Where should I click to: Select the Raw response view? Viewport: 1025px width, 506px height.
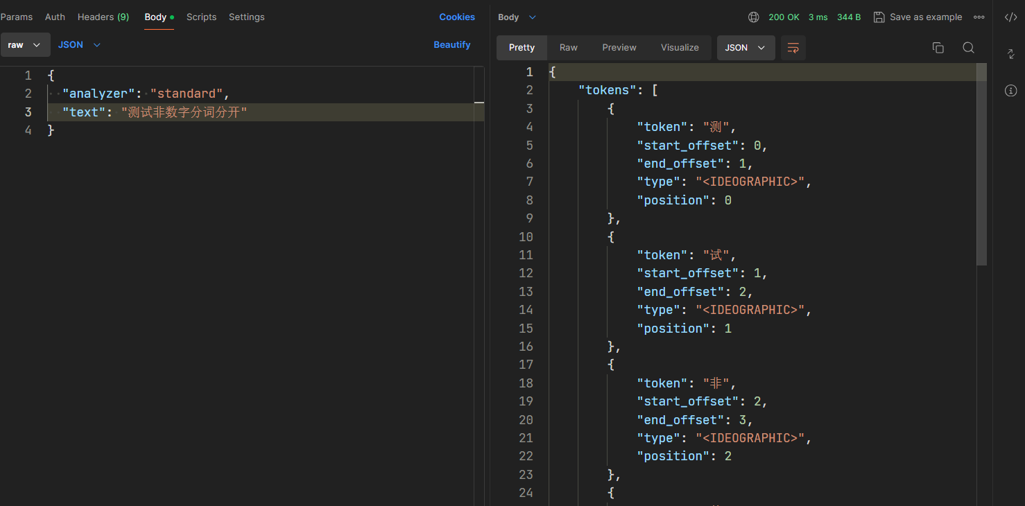[569, 48]
